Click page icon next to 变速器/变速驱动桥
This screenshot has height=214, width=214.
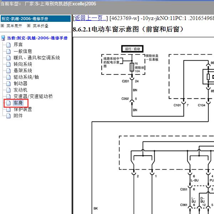pos(9,96)
